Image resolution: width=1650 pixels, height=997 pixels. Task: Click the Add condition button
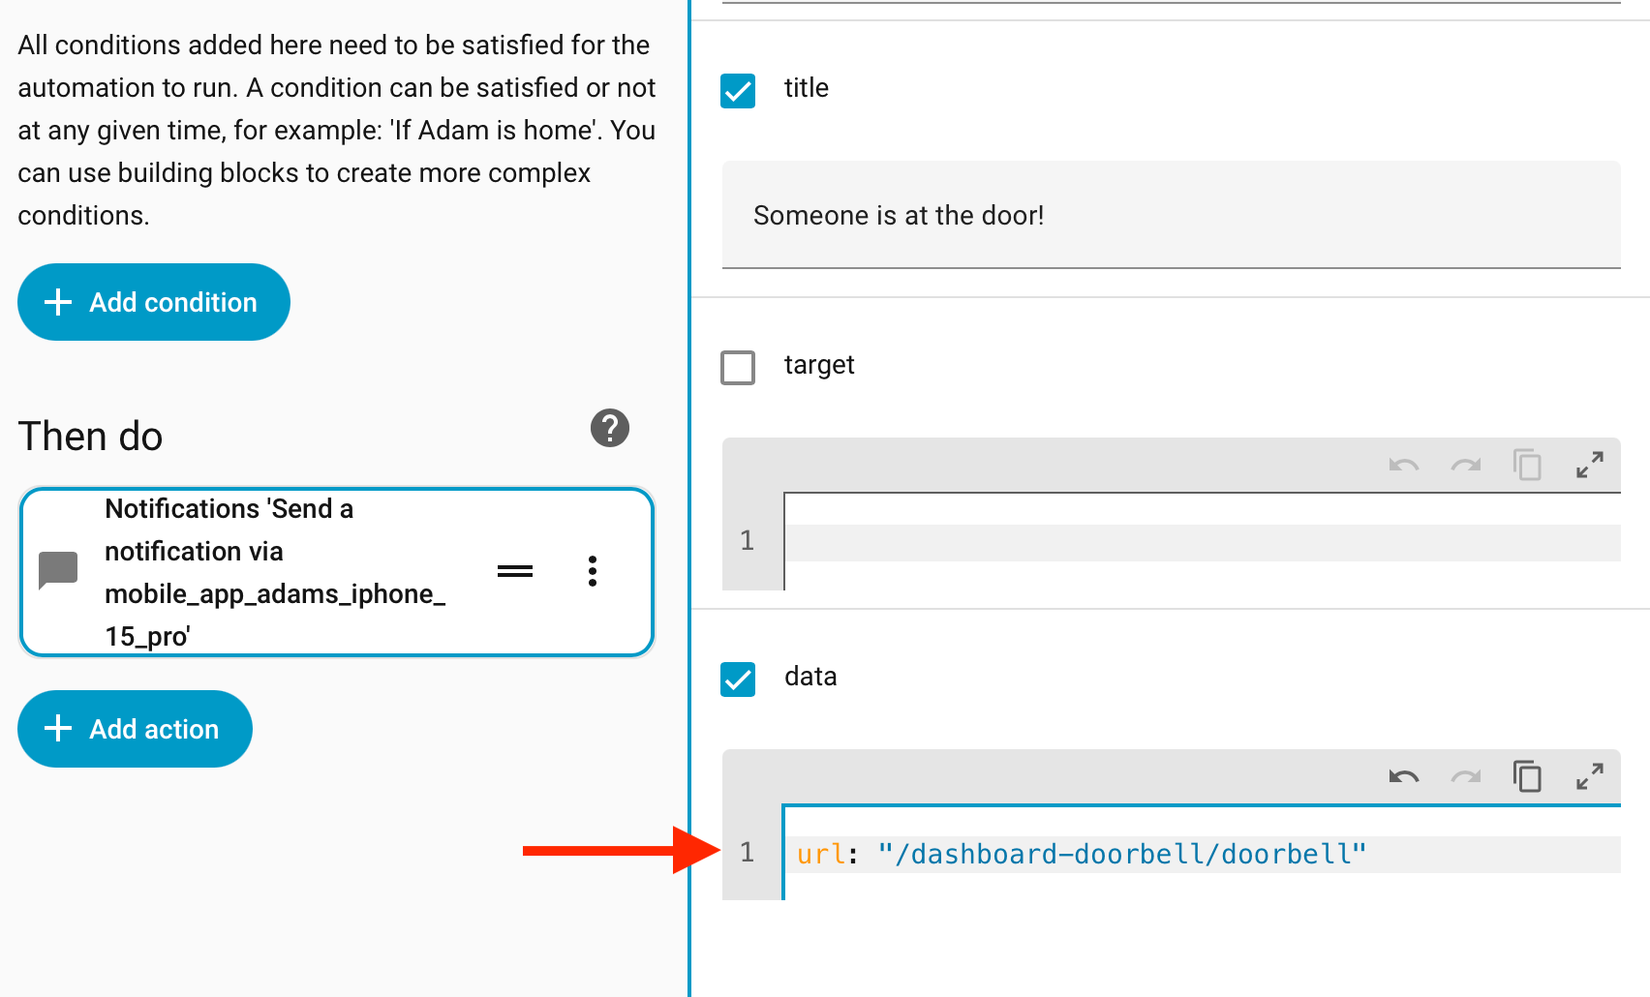click(x=153, y=302)
